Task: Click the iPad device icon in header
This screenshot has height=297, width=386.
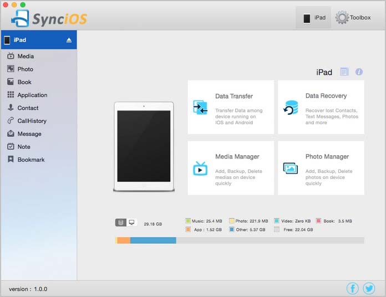Action: pos(307,18)
